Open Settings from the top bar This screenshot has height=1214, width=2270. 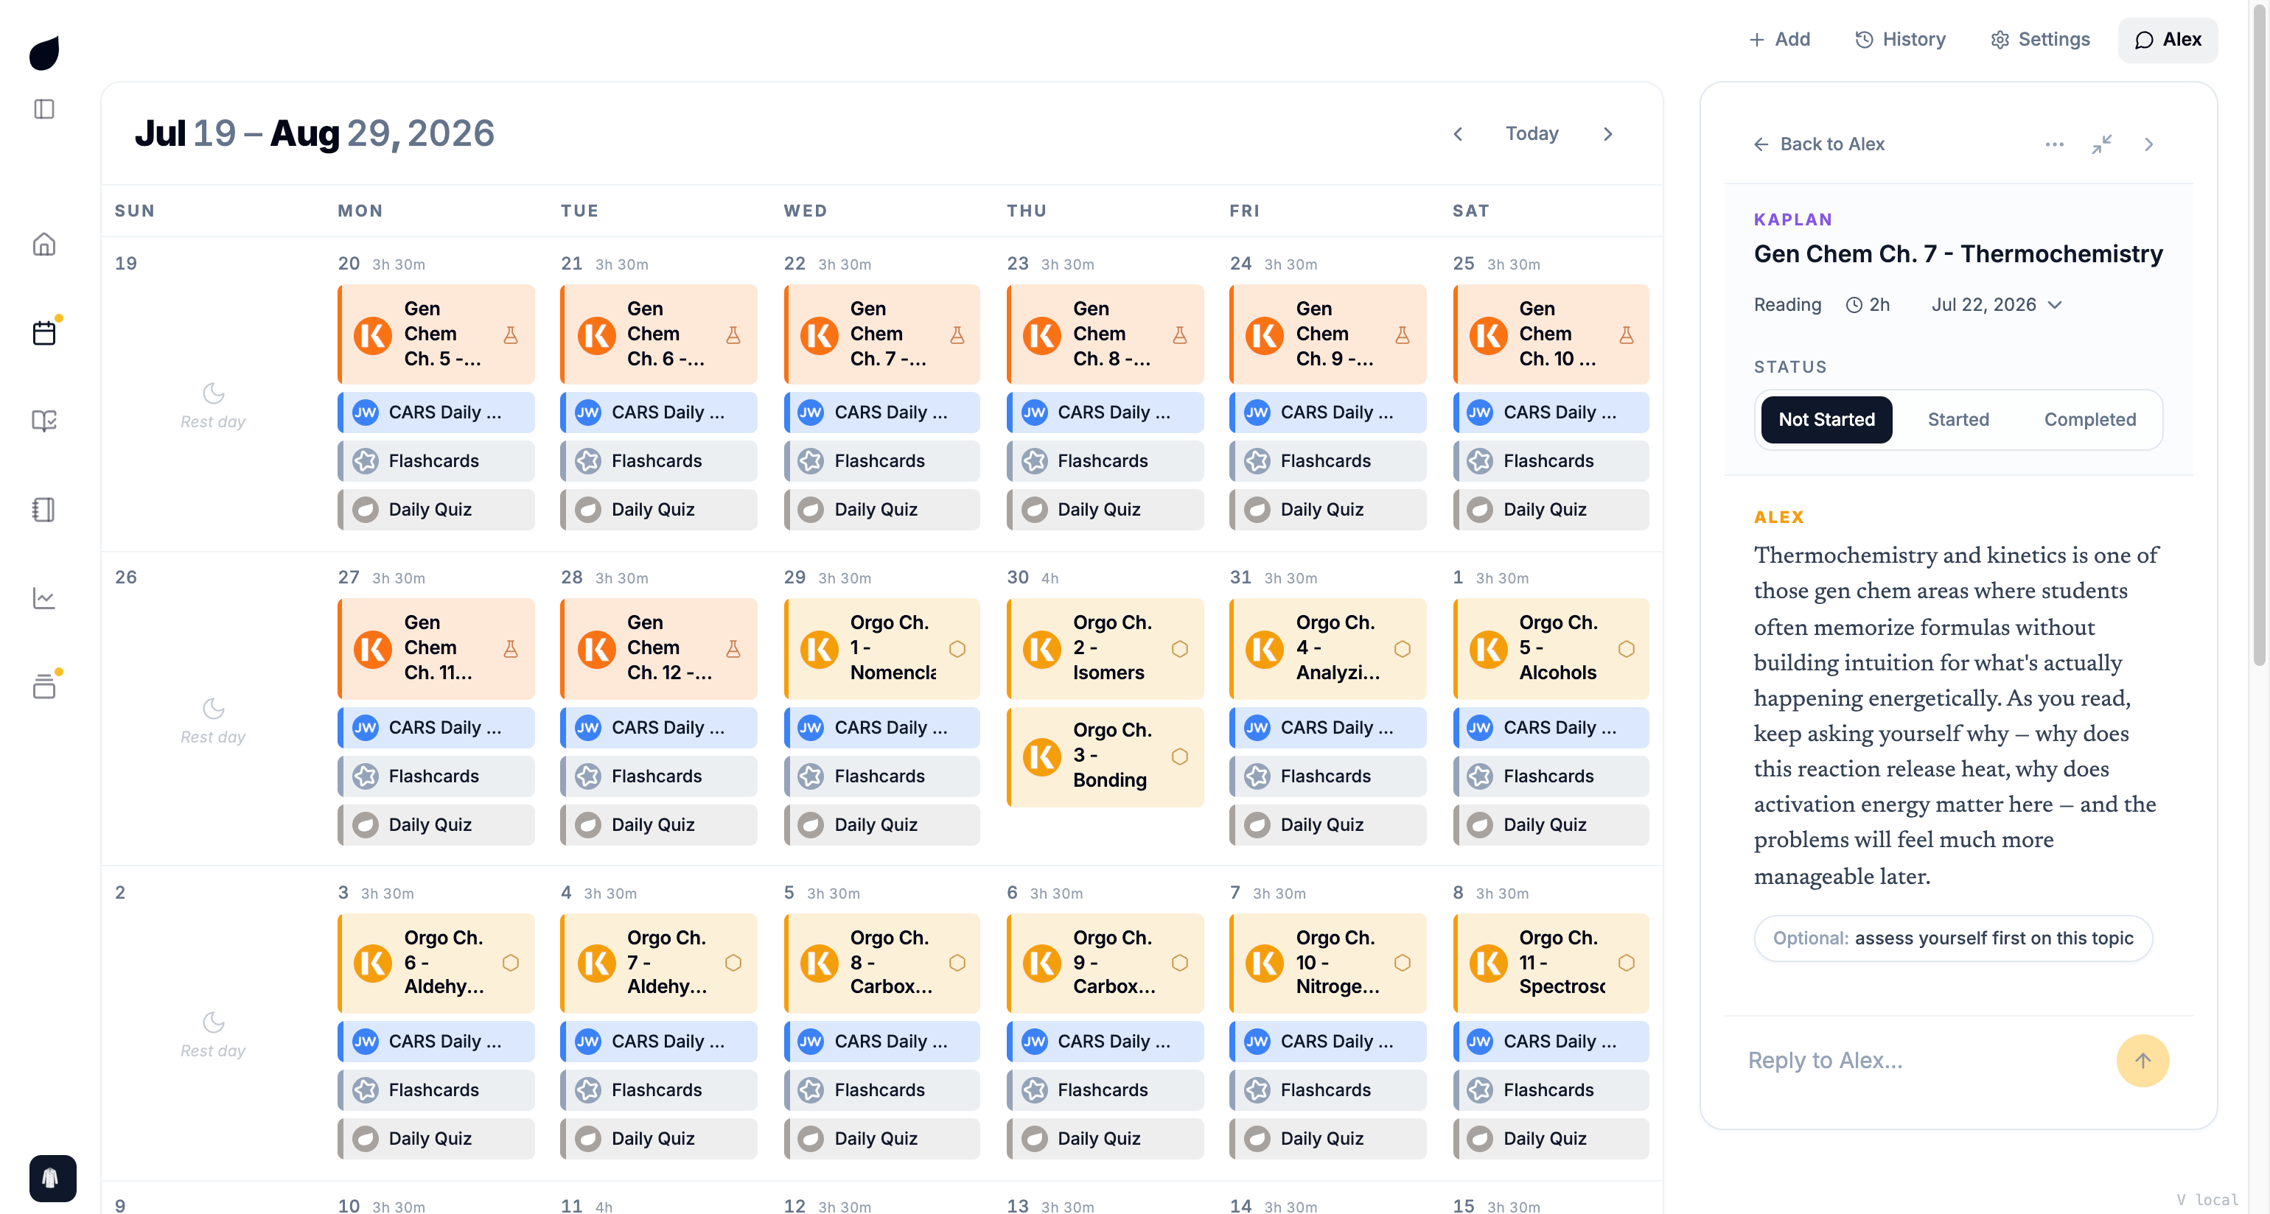(x=2040, y=40)
